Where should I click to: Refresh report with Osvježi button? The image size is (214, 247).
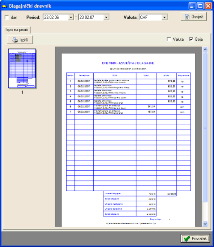click(x=193, y=17)
